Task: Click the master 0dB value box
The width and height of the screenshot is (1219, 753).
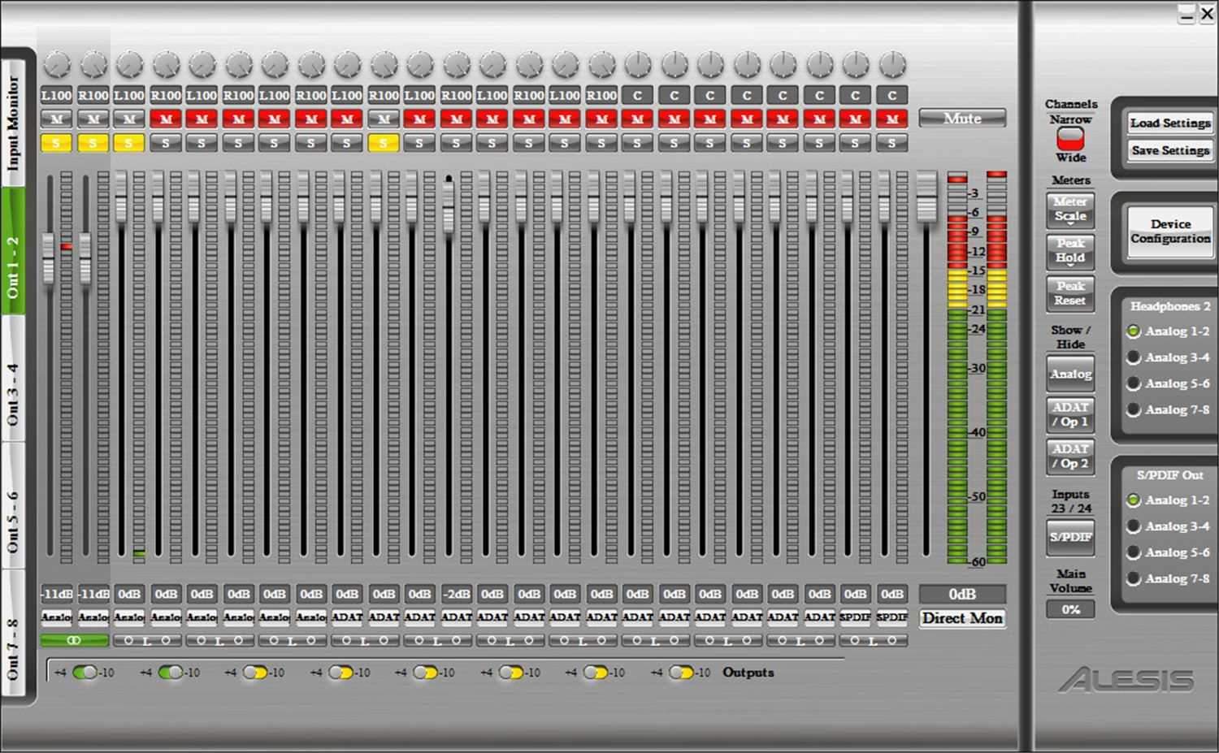Action: click(962, 595)
